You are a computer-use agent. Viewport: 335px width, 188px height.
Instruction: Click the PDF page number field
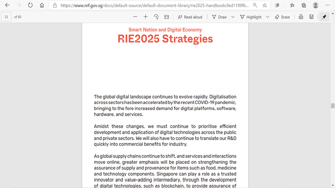click(x=6, y=17)
